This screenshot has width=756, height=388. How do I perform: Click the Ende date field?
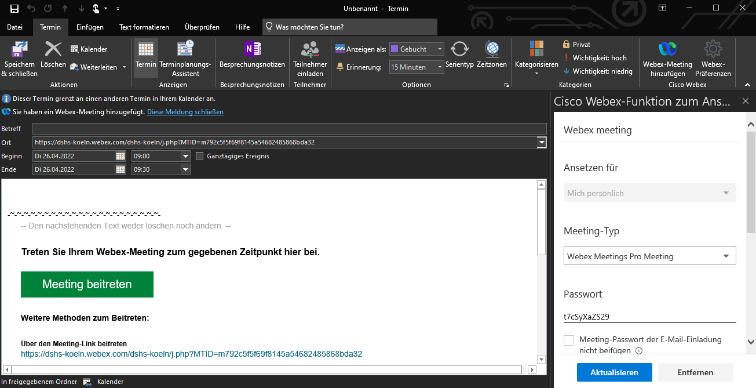[x=74, y=169]
